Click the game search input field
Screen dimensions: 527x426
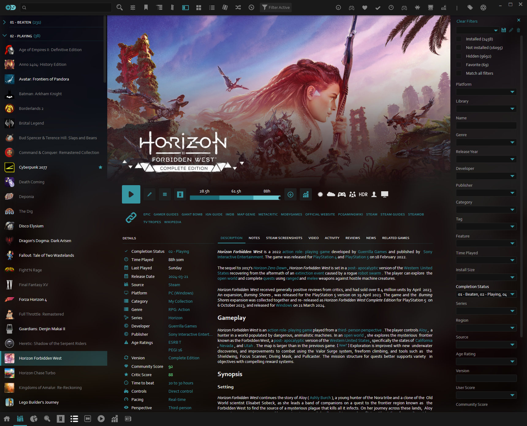pyautogui.click(x=66, y=7)
